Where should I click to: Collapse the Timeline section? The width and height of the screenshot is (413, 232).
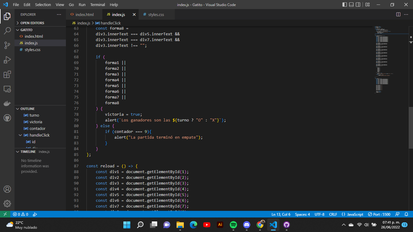coord(40,152)
